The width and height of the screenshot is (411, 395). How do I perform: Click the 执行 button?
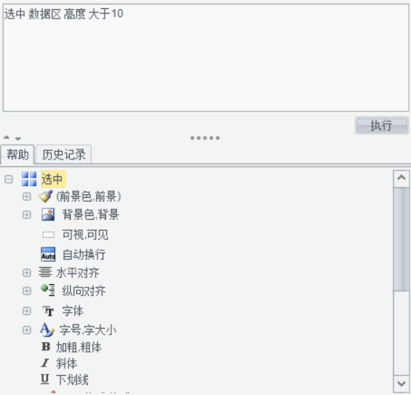(382, 125)
